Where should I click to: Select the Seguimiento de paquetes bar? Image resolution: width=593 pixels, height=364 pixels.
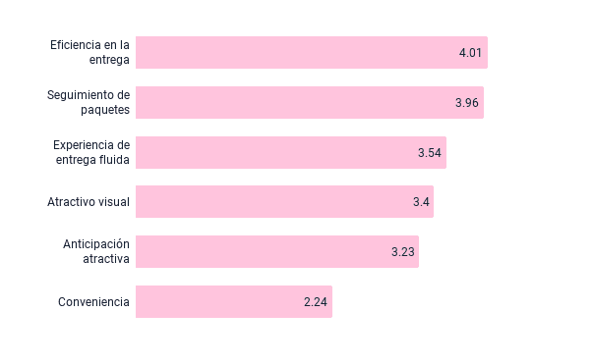coord(310,103)
